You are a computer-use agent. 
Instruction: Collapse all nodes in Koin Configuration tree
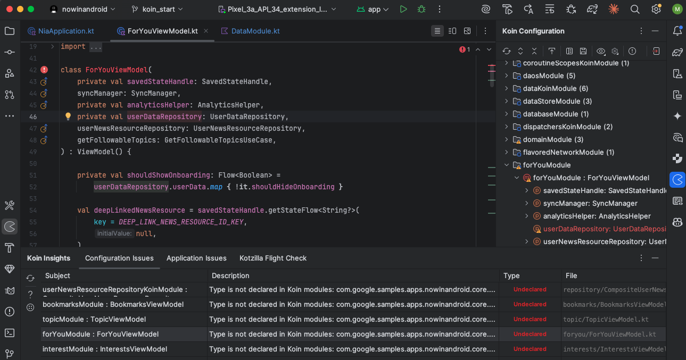click(x=534, y=51)
